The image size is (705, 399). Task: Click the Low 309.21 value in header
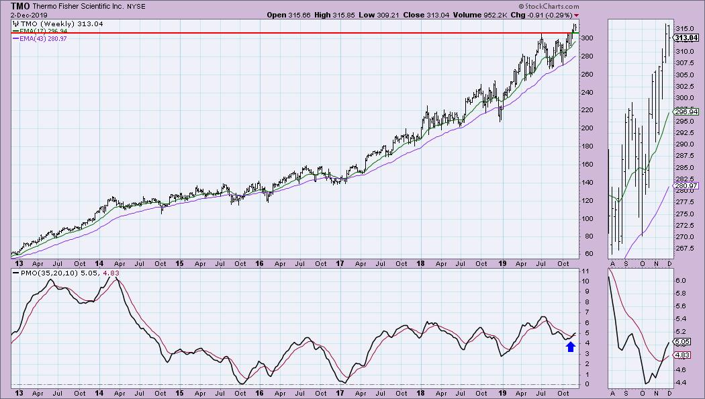[x=379, y=15]
